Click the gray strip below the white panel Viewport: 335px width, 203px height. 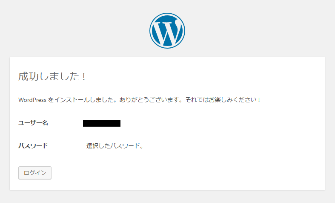tap(167, 197)
